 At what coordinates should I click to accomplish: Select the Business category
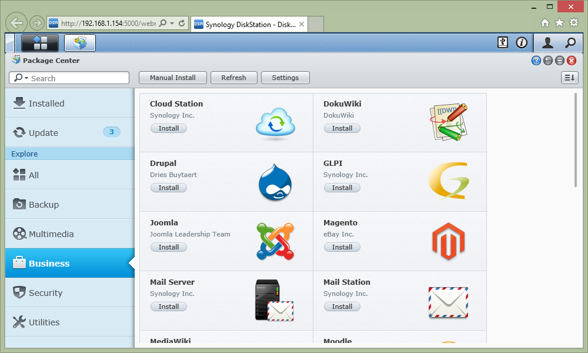pos(70,264)
